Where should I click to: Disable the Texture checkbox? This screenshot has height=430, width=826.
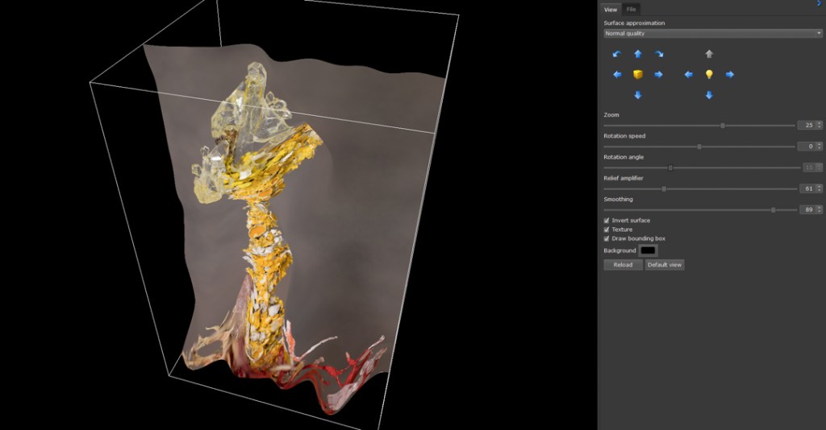tap(607, 229)
